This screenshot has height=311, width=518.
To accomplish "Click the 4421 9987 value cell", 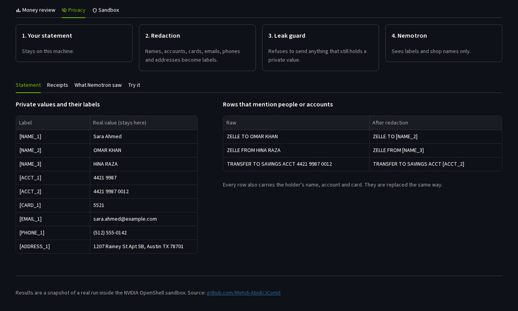I will coord(144,178).
